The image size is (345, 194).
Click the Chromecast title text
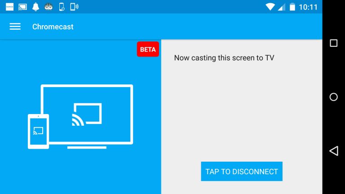53,26
